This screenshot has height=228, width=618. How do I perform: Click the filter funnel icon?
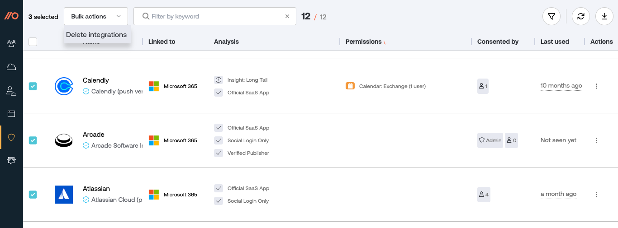551,17
